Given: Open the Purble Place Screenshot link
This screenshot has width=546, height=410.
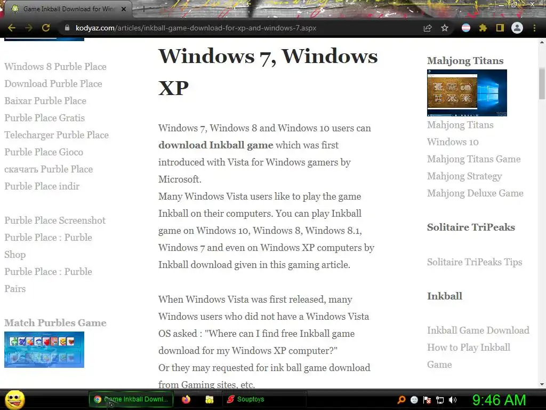Looking at the screenshot, I should [x=55, y=220].
